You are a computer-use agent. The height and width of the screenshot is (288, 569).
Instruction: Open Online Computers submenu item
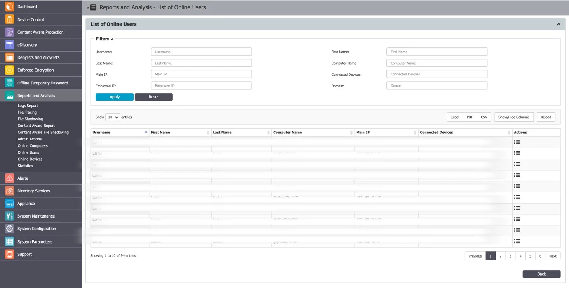pos(33,145)
